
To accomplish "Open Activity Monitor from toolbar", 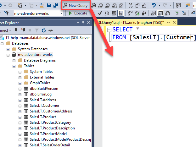I will 178,5.
